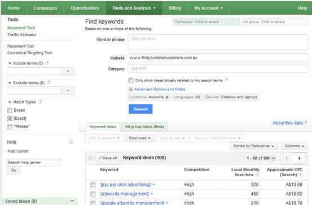Switch to Keyword ideas tab
312x205 pixels.
pyautogui.click(x=103, y=127)
